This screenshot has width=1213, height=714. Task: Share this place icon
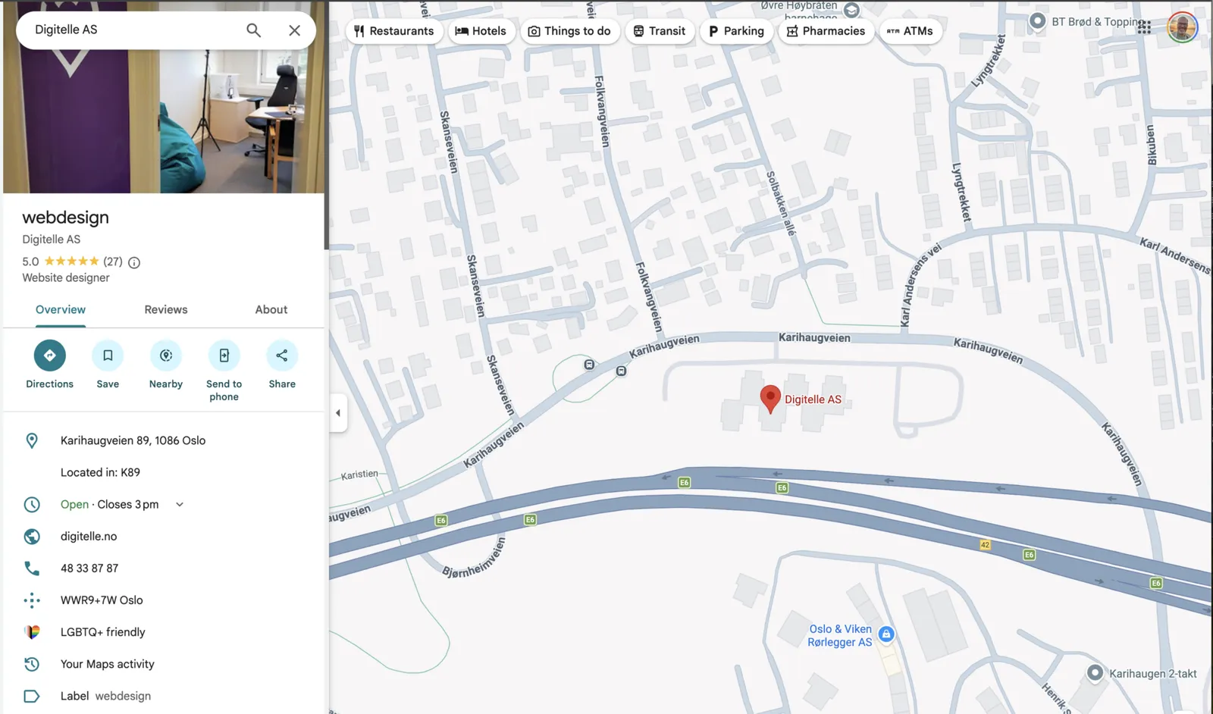point(282,355)
